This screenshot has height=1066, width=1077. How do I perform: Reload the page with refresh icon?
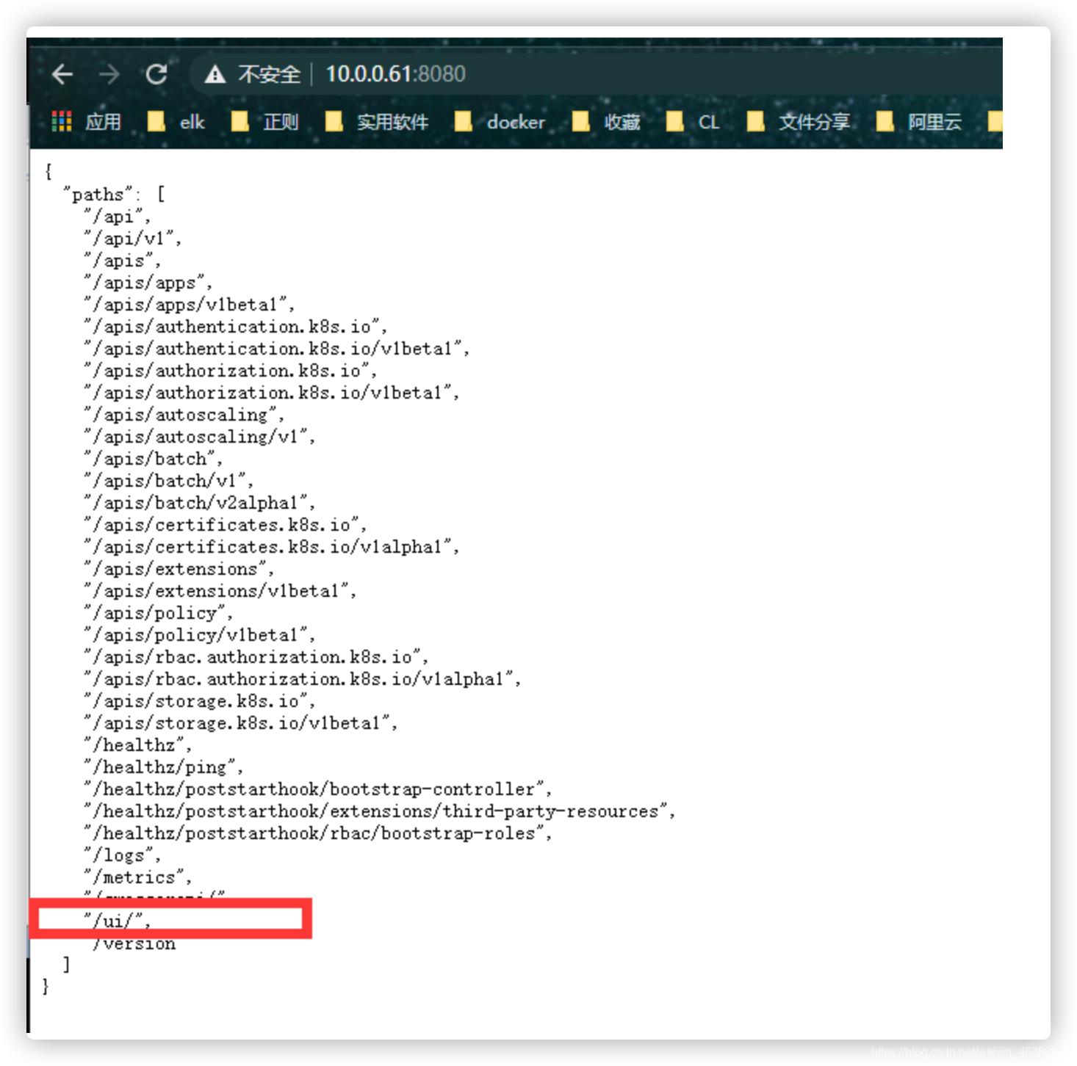point(156,74)
